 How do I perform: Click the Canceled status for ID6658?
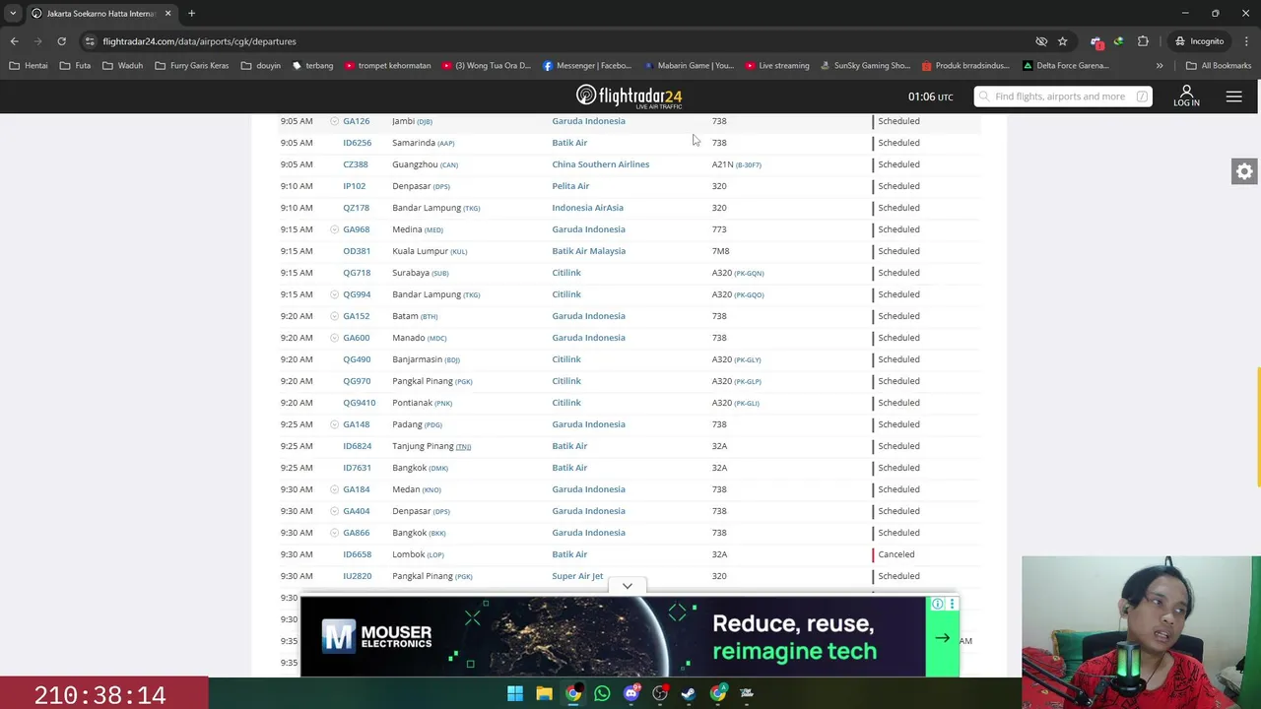pyautogui.click(x=896, y=554)
